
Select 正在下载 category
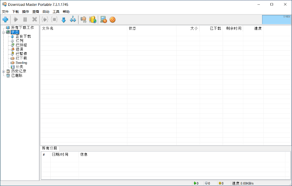(23, 36)
